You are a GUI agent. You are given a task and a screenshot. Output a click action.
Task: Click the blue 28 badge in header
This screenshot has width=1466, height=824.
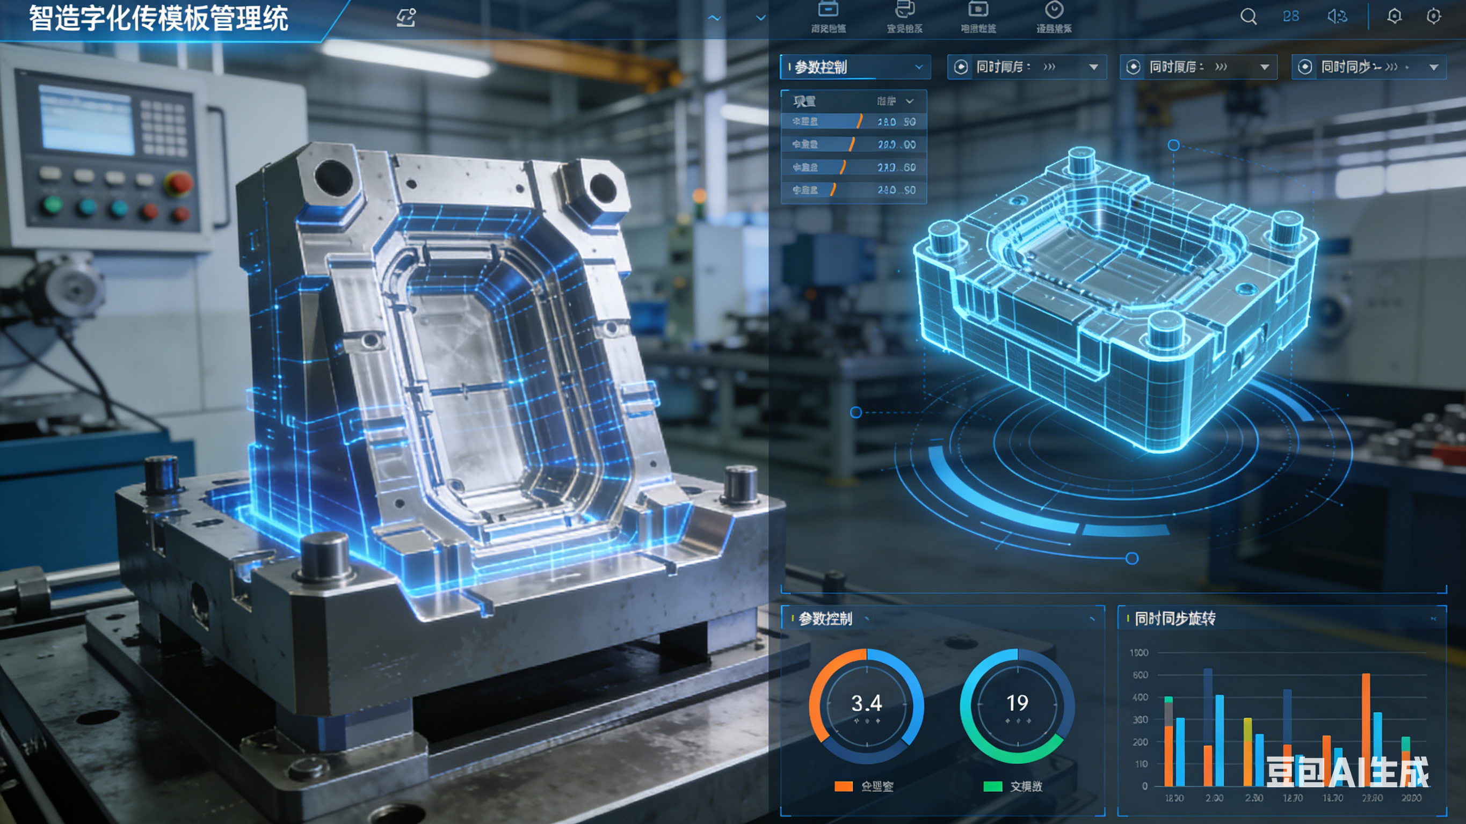pos(1291,17)
